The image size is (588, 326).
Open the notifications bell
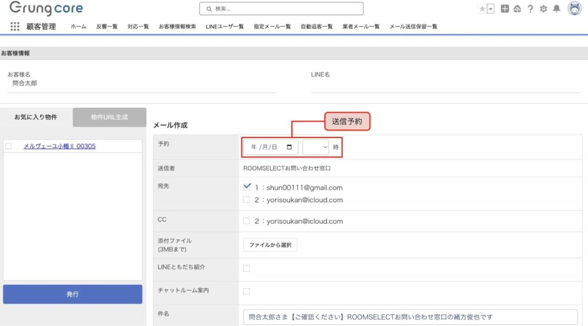556,9
